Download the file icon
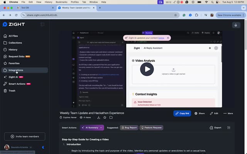The image size is (247, 154). [98, 117]
